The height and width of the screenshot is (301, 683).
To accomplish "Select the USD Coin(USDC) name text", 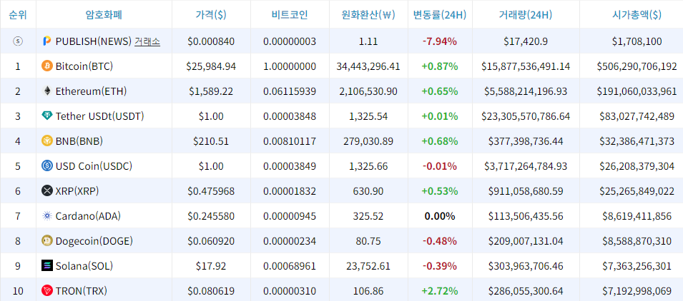I will (x=94, y=166).
